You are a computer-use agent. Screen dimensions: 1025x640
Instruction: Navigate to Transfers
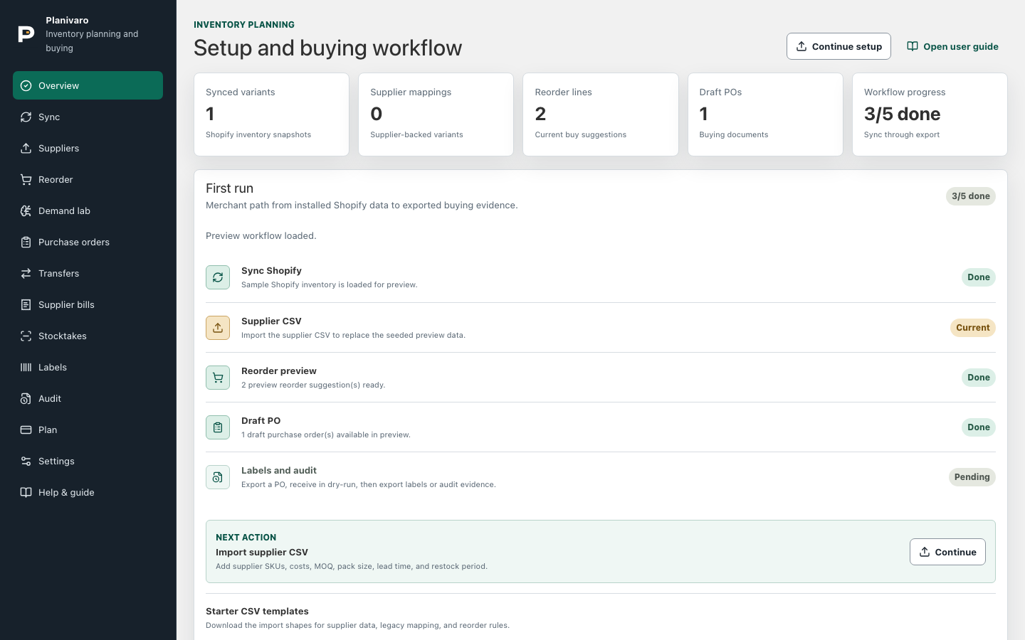click(x=88, y=273)
